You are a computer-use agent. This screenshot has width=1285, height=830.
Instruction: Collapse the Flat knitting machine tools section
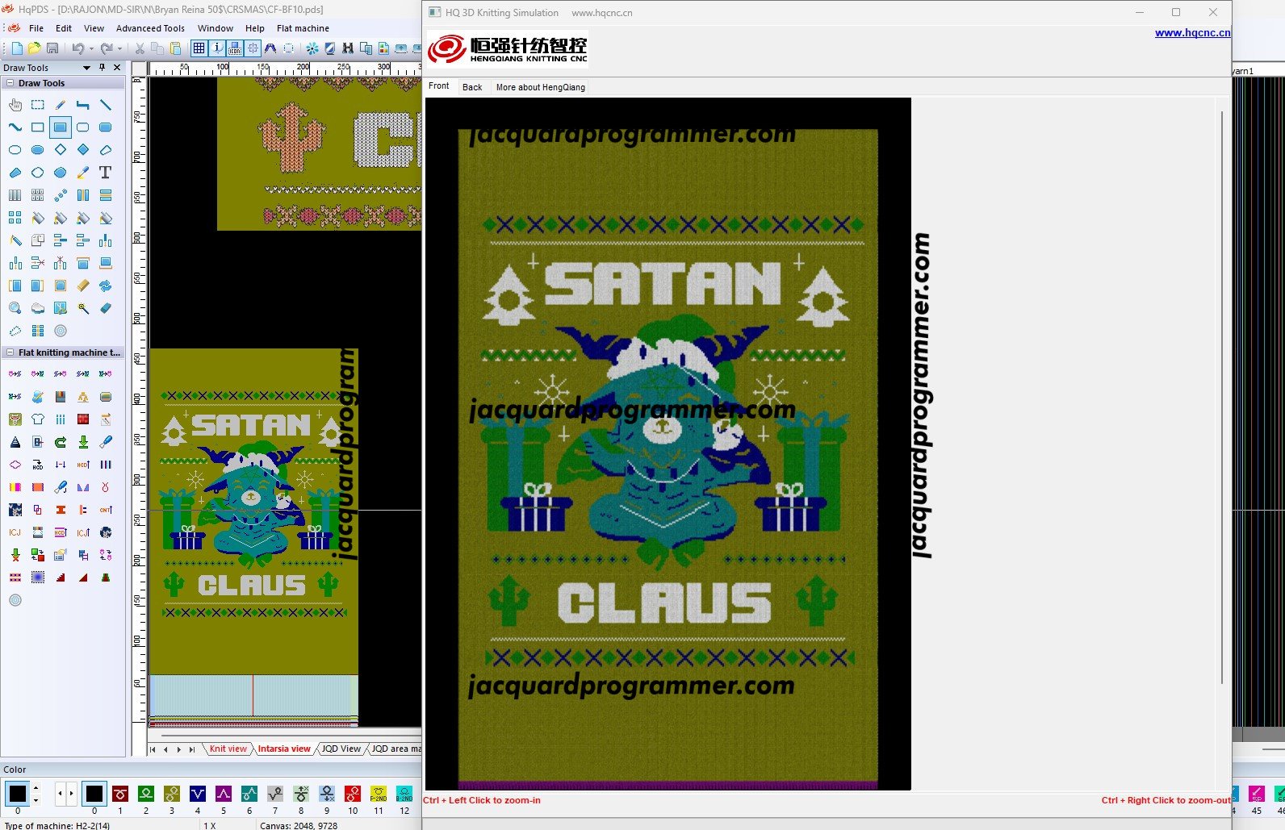[10, 352]
